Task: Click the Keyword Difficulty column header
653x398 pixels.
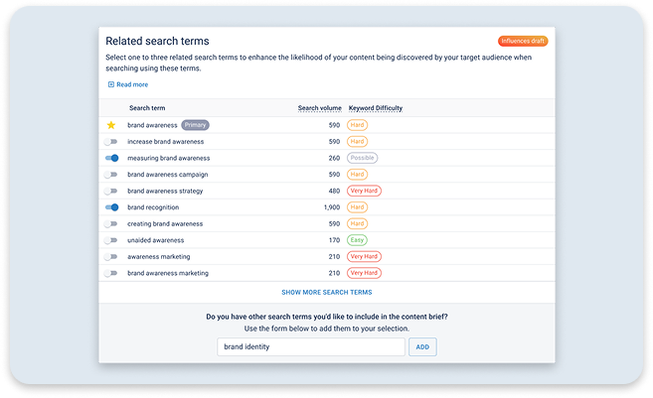Action: [x=376, y=108]
